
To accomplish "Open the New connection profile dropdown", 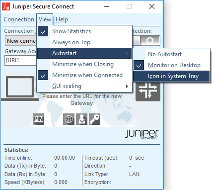I will point(21,41).
